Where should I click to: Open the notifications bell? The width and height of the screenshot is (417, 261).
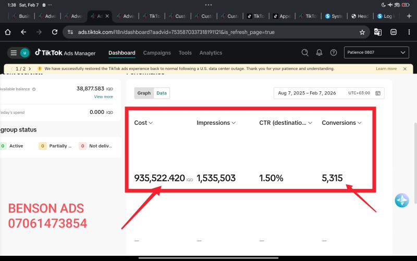tap(319, 53)
